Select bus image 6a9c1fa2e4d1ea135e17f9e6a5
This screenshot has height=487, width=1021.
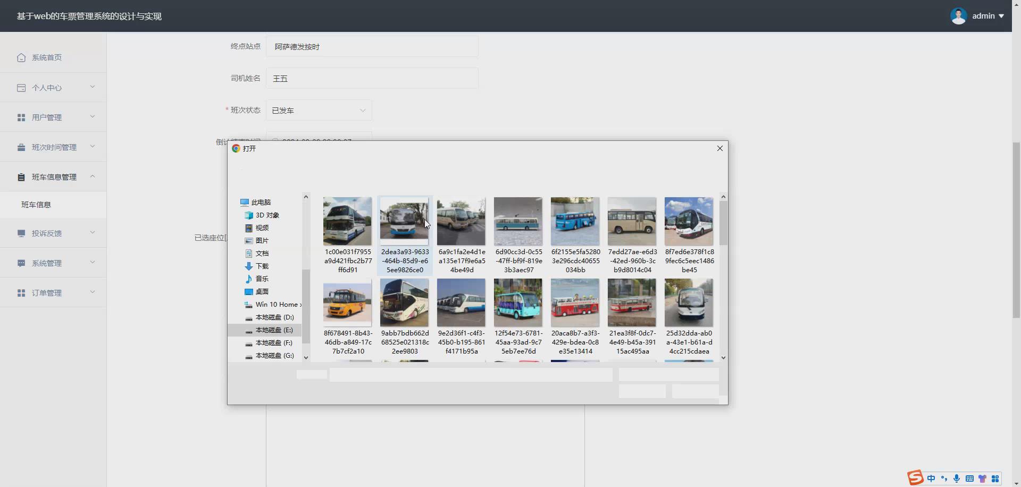coord(462,235)
